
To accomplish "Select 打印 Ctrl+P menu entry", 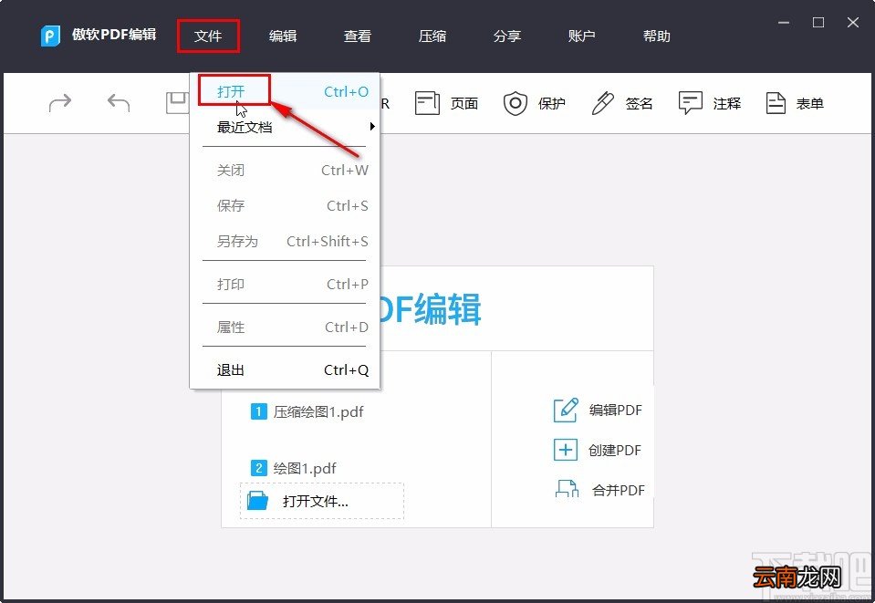I will coord(286,284).
